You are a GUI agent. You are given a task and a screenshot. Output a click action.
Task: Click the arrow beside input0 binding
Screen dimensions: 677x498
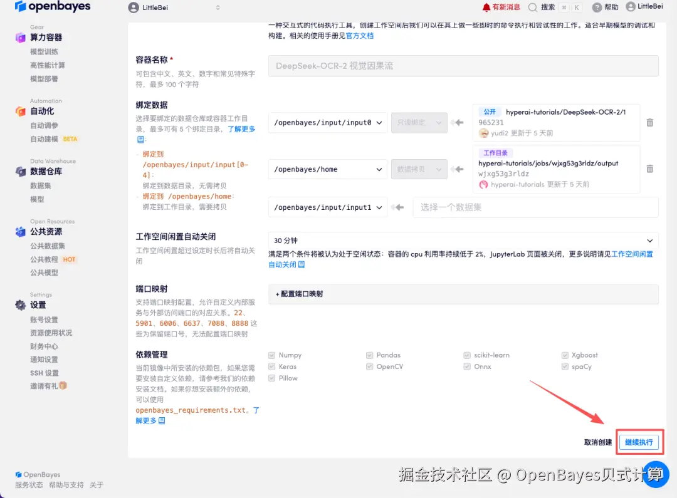(x=458, y=123)
